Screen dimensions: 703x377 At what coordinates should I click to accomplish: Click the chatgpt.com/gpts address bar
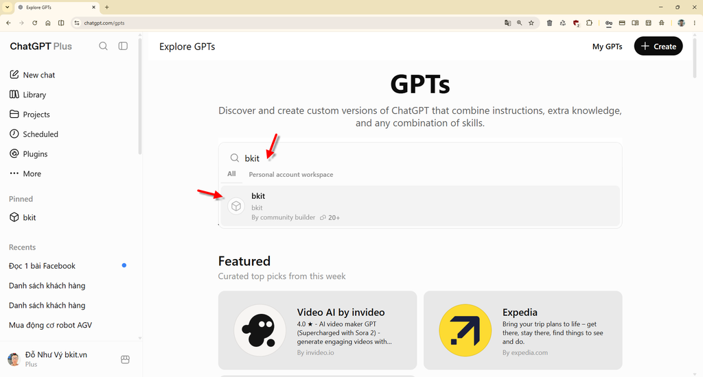coord(287,23)
